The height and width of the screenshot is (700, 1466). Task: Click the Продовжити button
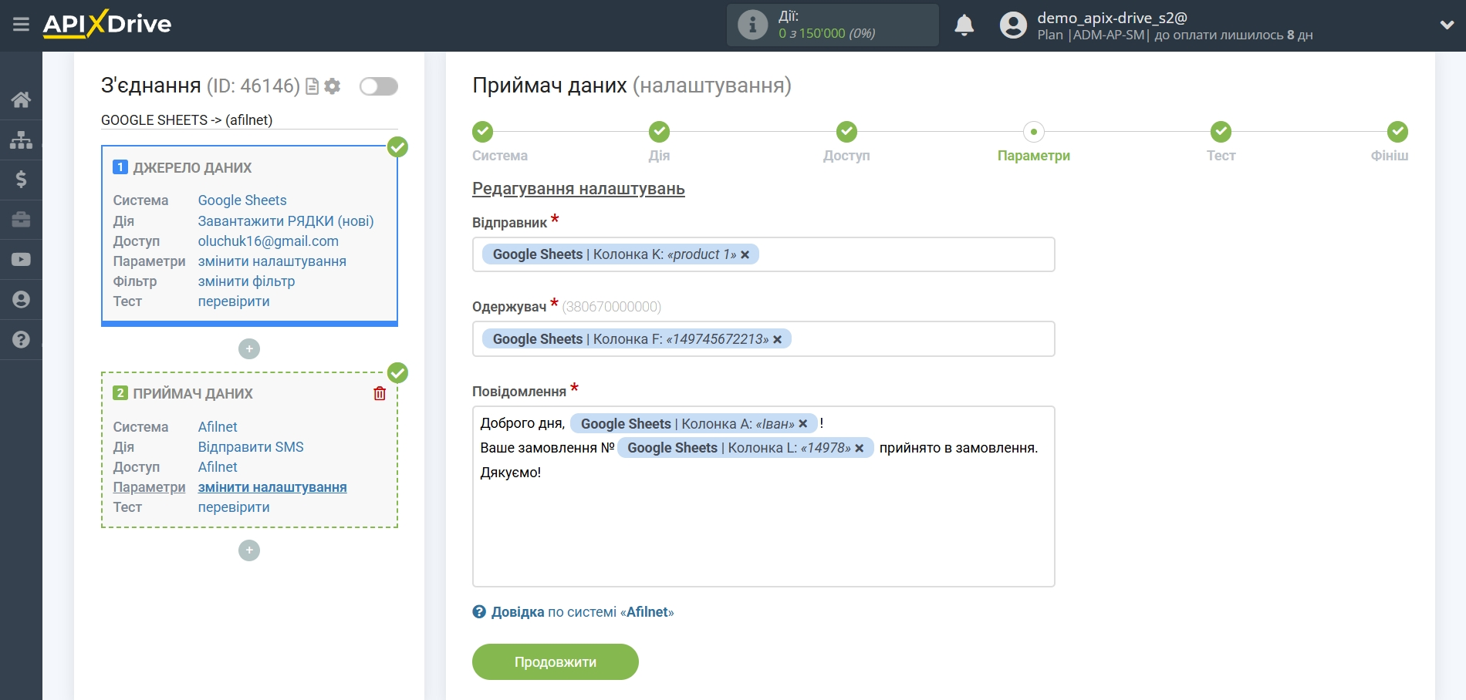click(x=555, y=662)
